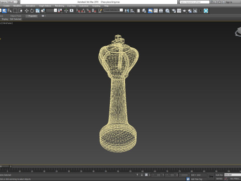The width and height of the screenshot is (241, 181).
Task: Toggle Keyboard Shortcut Override
Action: [71, 11]
